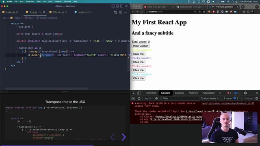Click the third Click me button

click(x=138, y=70)
